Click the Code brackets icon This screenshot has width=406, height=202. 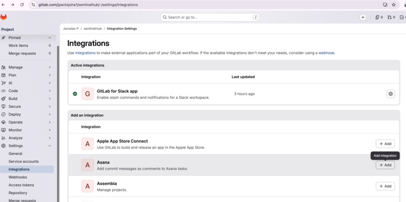point(4,91)
